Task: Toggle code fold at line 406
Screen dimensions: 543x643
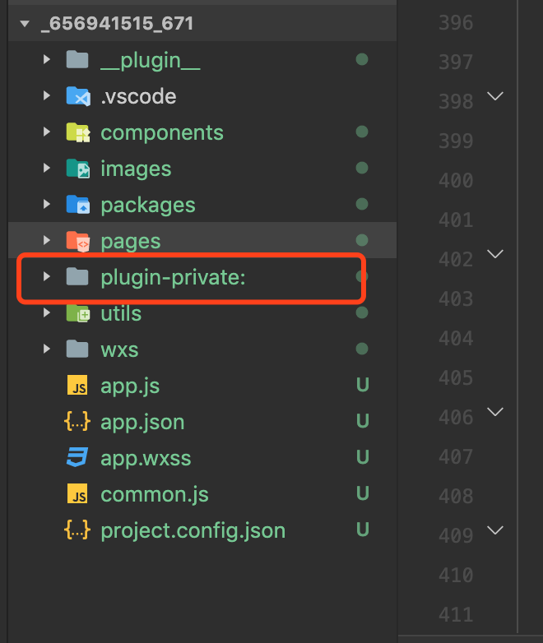Action: [x=495, y=412]
